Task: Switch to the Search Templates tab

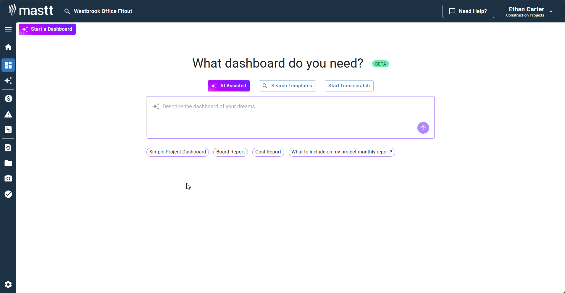Action: coord(287,86)
